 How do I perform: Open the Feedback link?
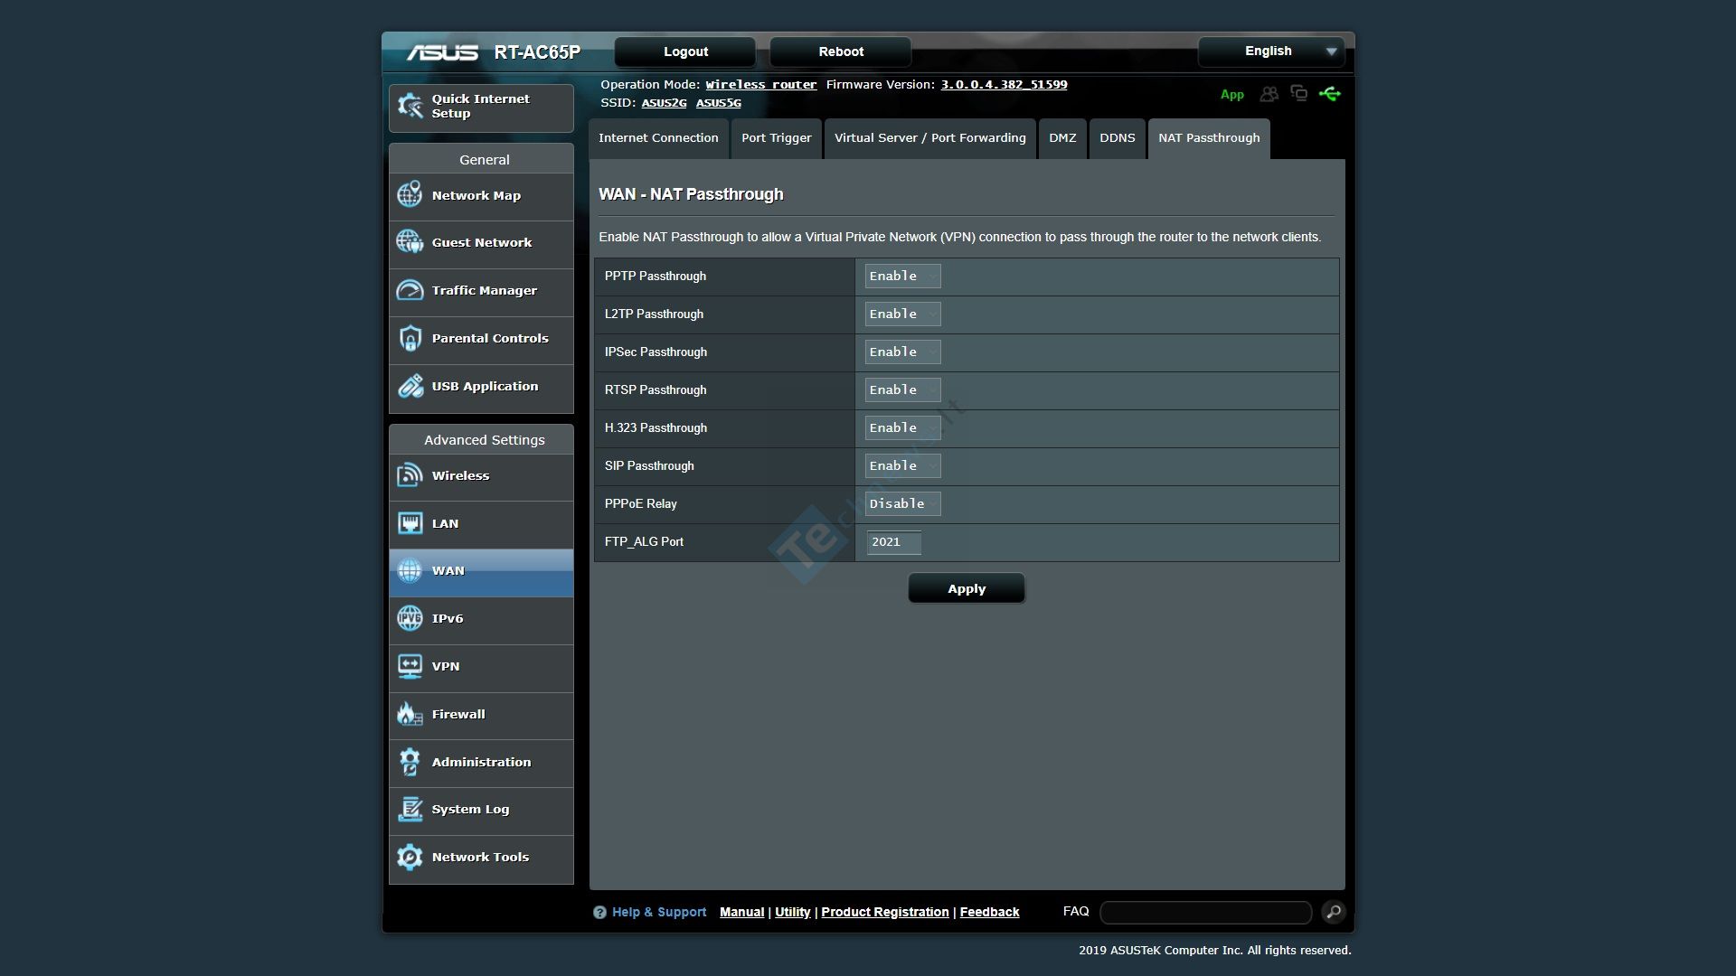tap(989, 913)
